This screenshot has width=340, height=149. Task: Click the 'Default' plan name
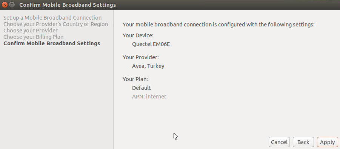pyautogui.click(x=142, y=88)
